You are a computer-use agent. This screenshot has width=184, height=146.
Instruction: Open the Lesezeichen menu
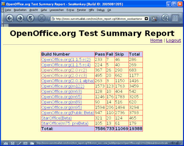57,10
